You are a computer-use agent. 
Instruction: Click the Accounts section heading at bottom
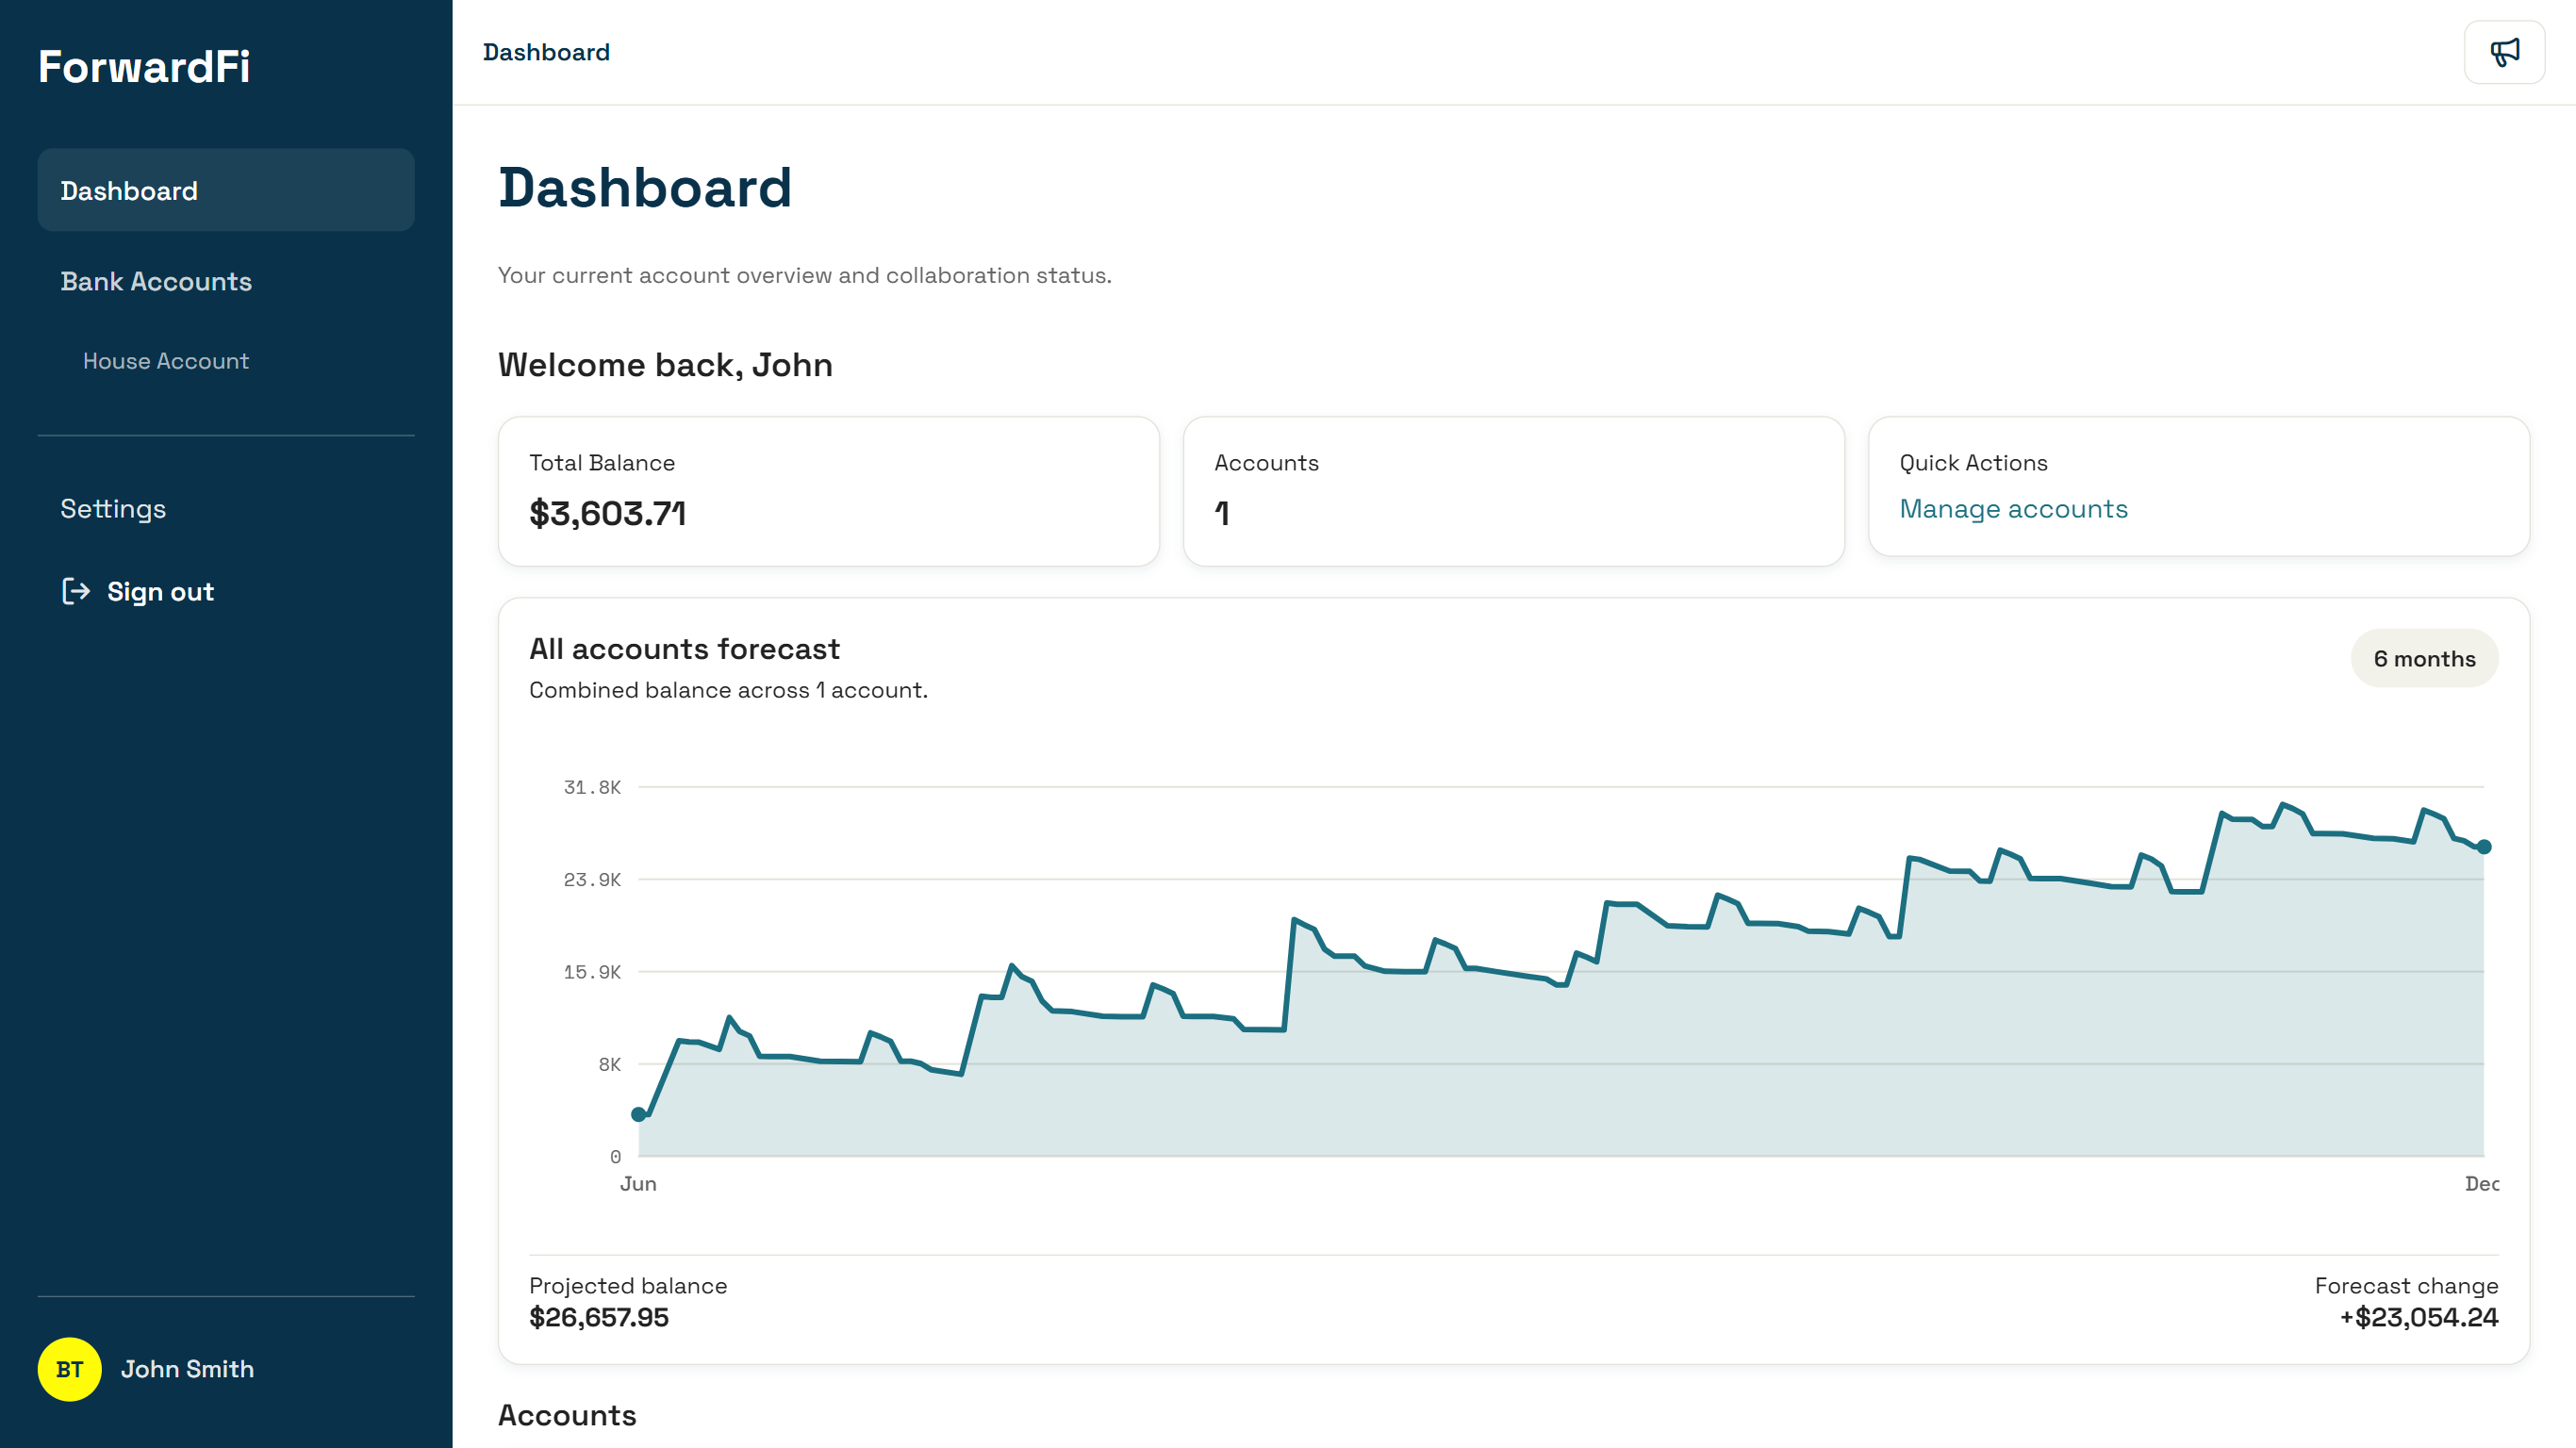coord(567,1416)
